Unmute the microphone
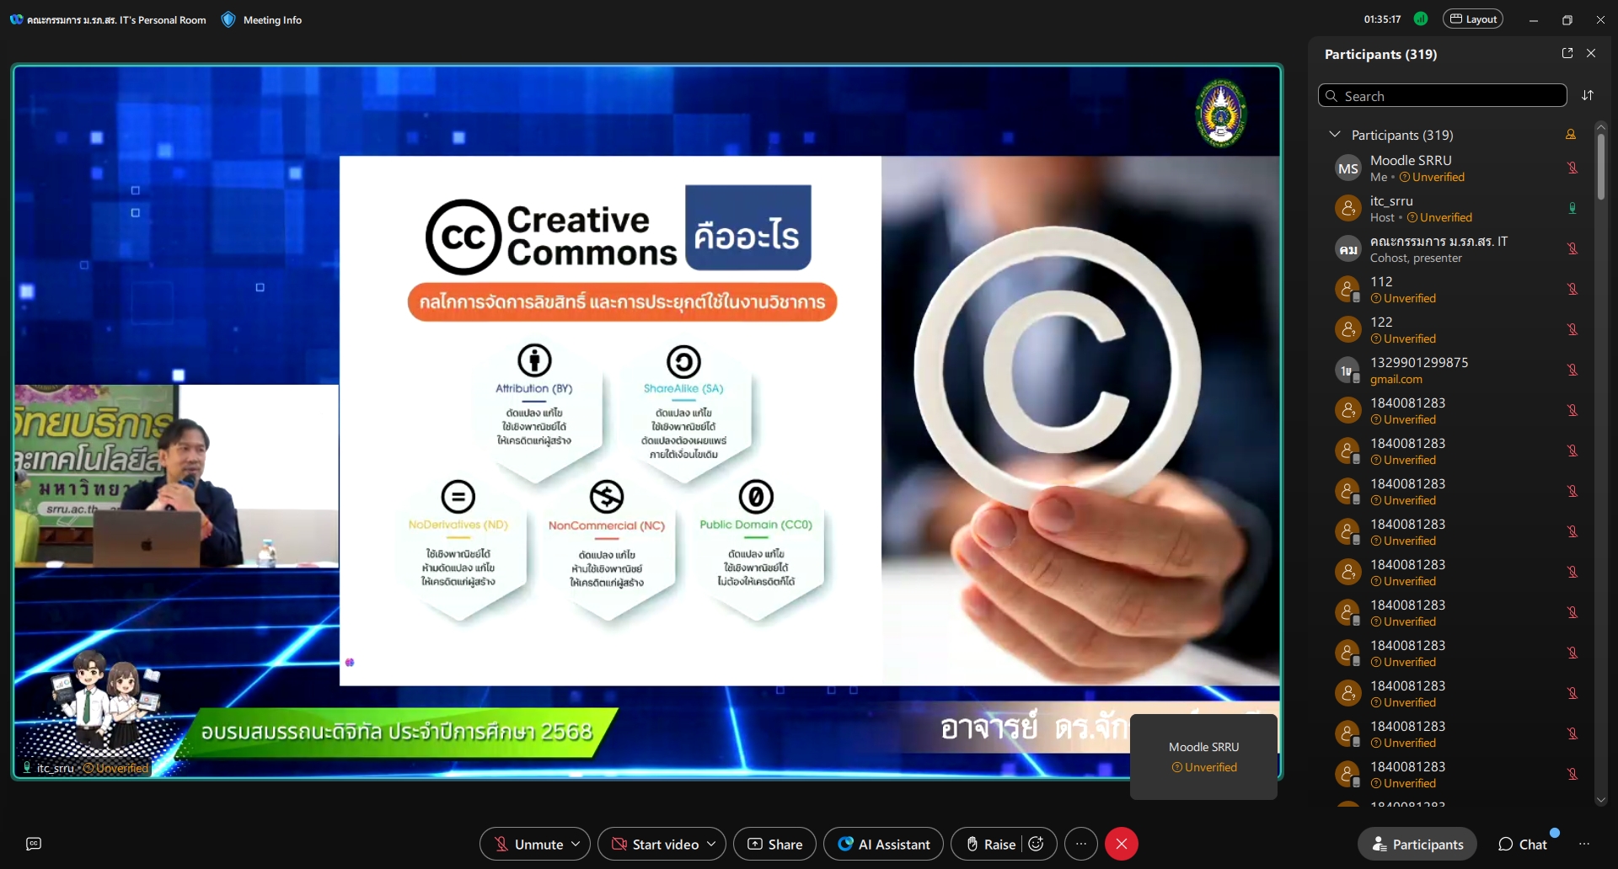1618x869 pixels. coord(528,844)
